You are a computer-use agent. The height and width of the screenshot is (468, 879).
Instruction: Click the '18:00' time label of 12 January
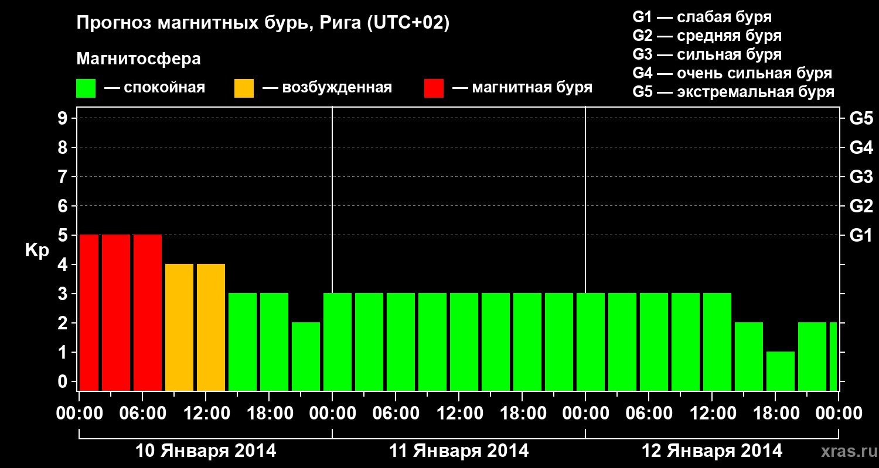(775, 413)
